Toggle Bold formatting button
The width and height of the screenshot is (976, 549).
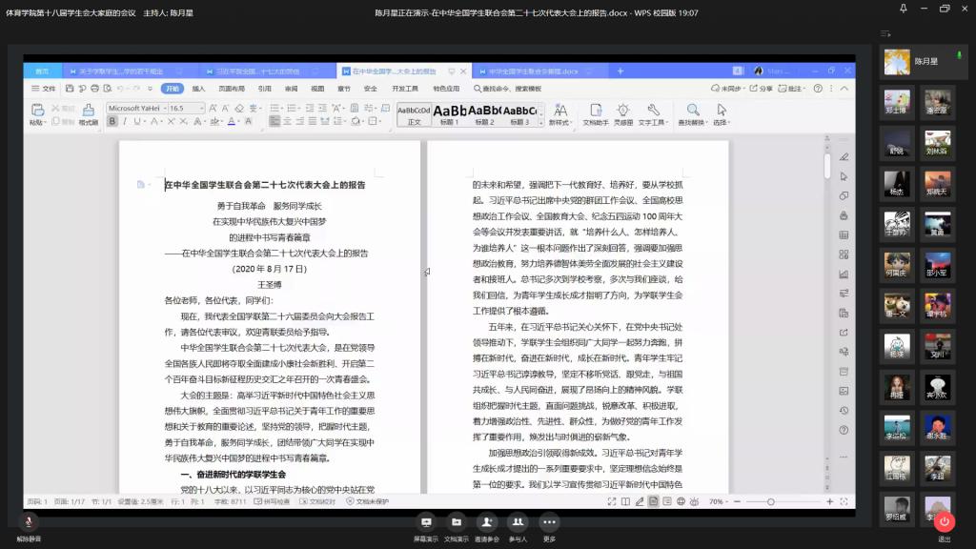(x=112, y=122)
